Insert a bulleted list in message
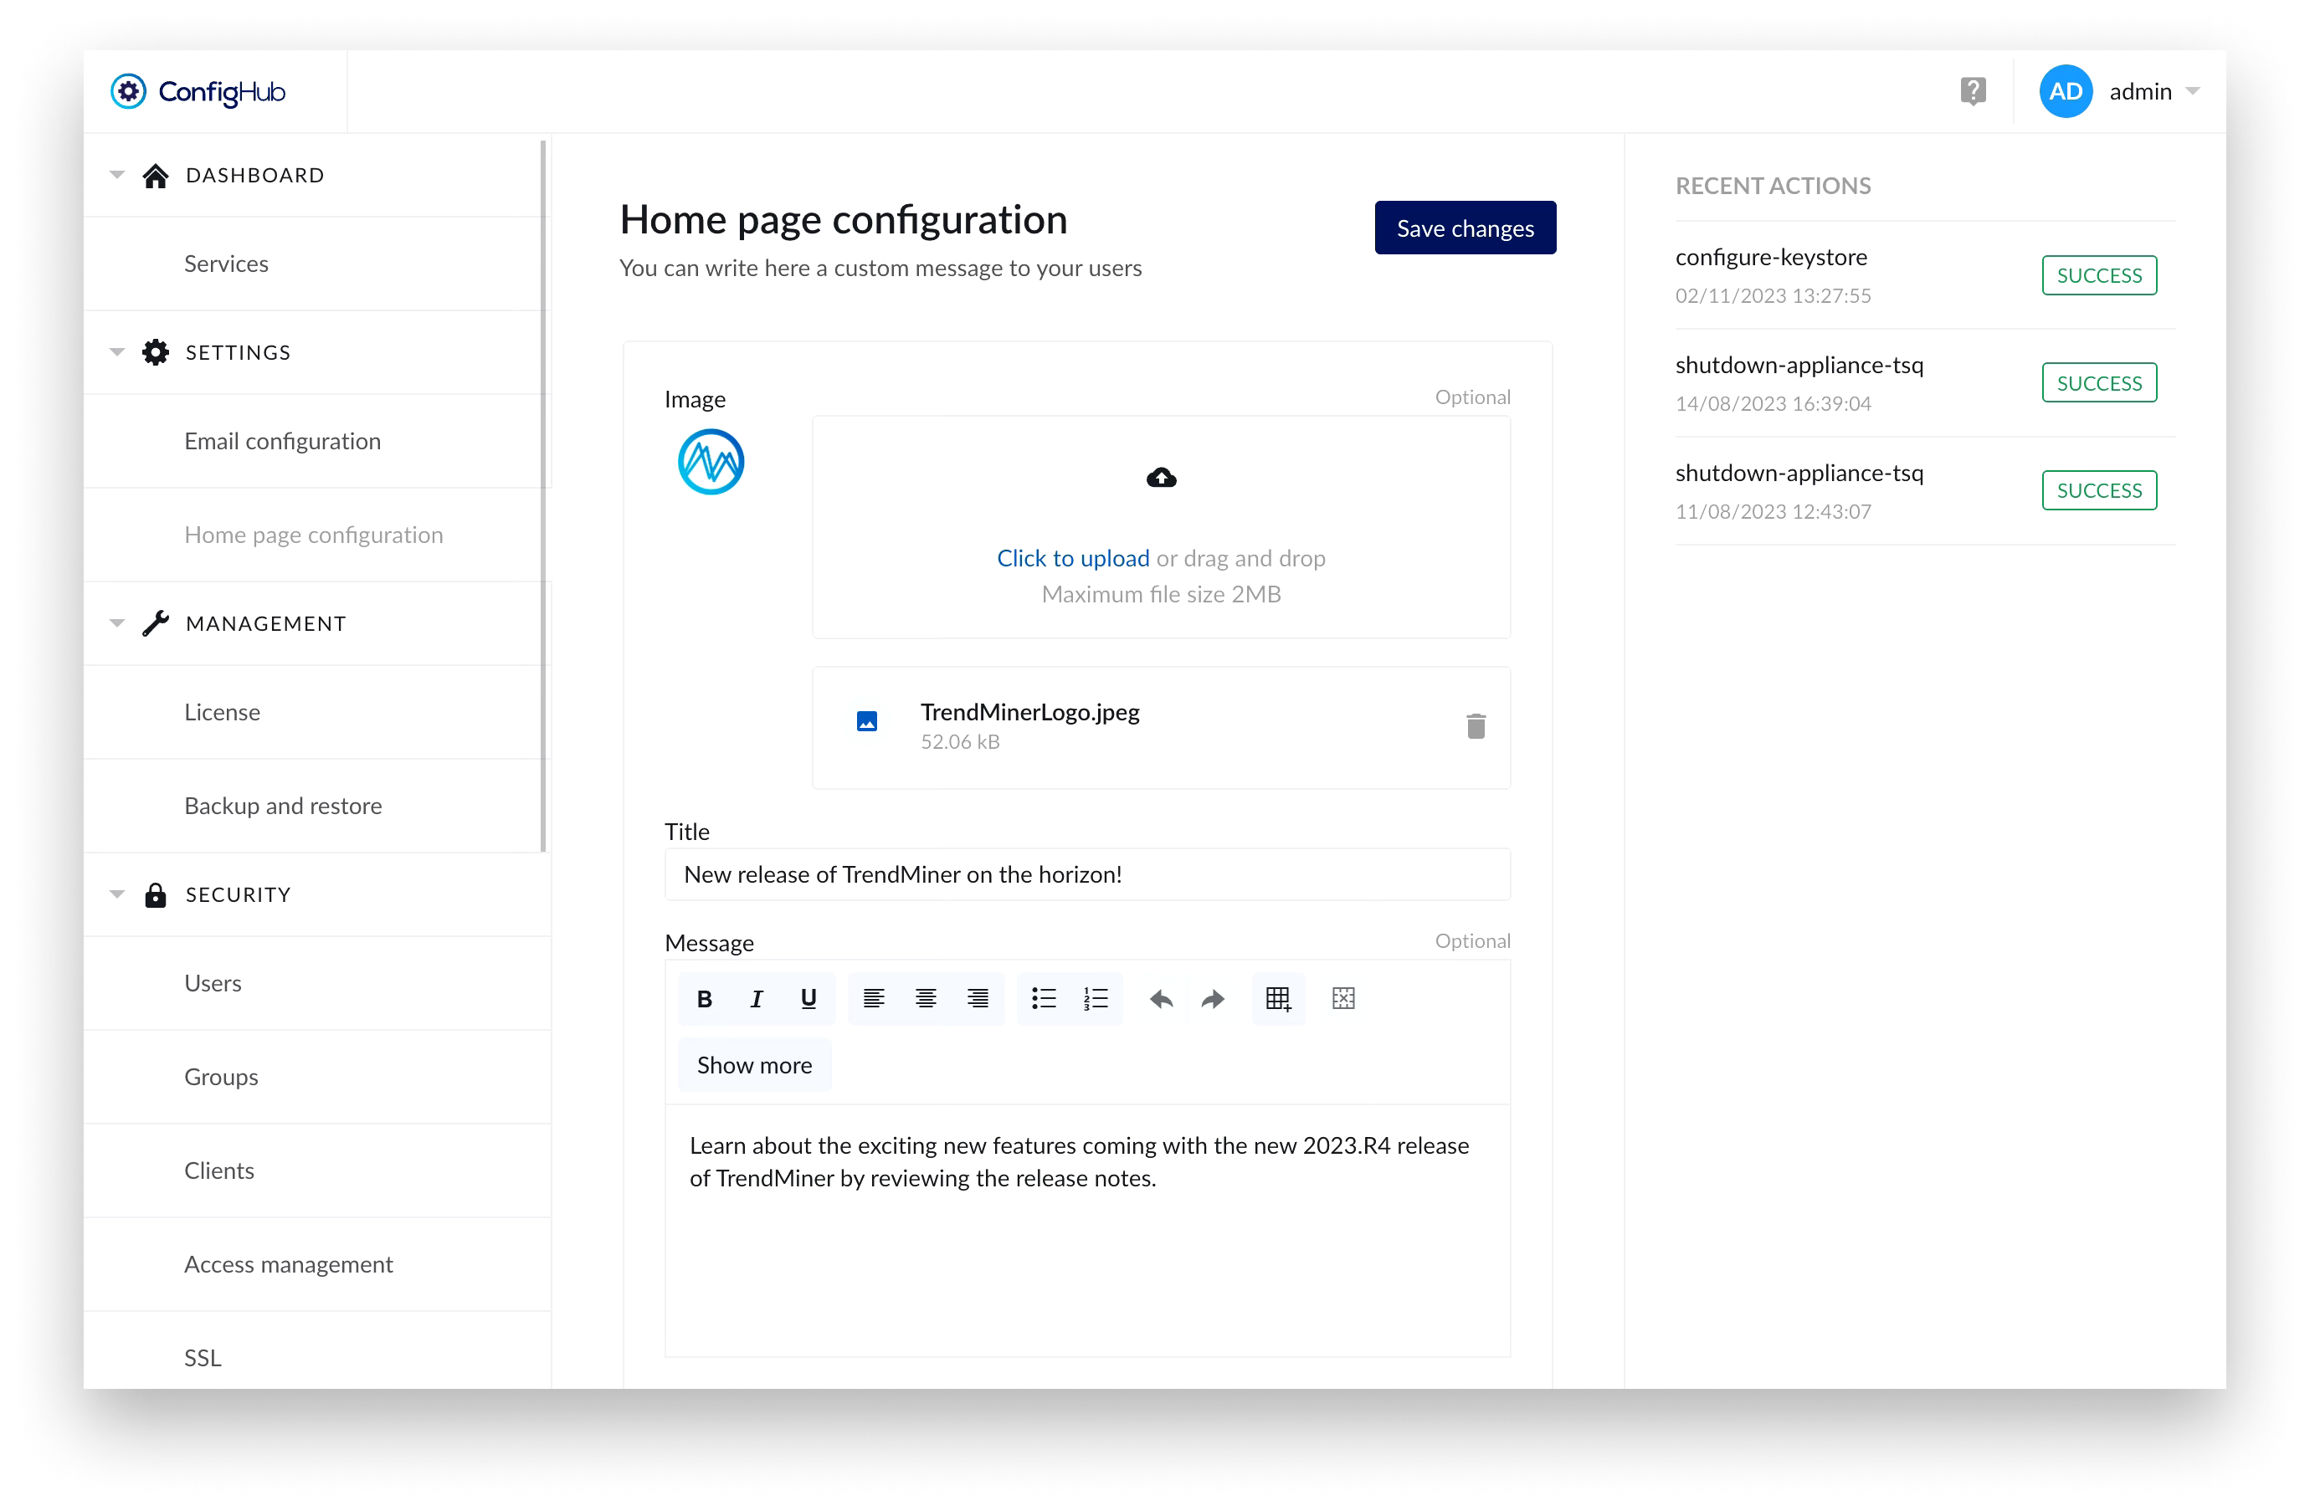The width and height of the screenshot is (2310, 1506). pyautogui.click(x=1044, y=998)
